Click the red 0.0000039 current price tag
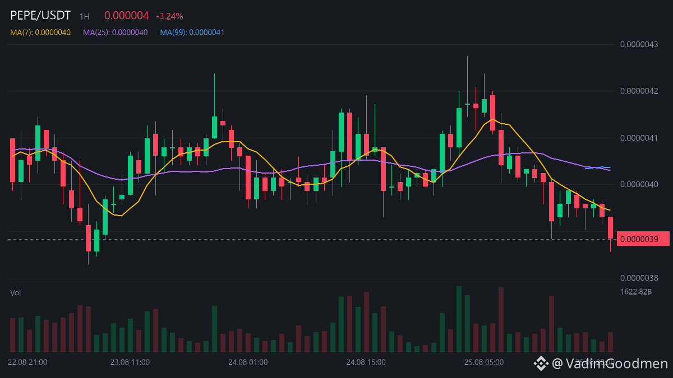673x378 pixels. [x=643, y=239]
